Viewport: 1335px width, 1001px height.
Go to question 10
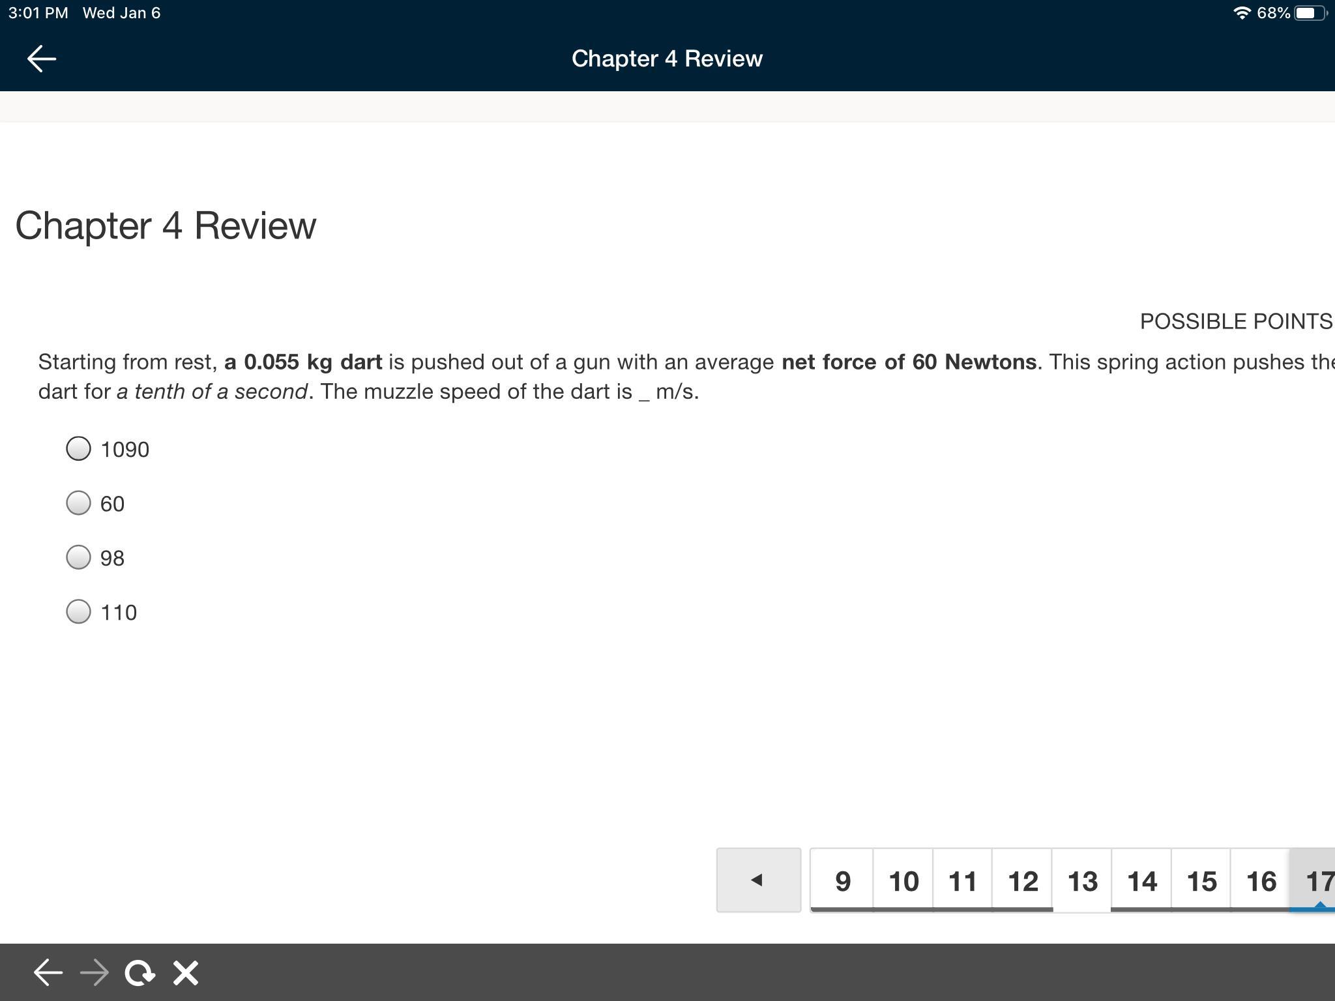pyautogui.click(x=903, y=881)
